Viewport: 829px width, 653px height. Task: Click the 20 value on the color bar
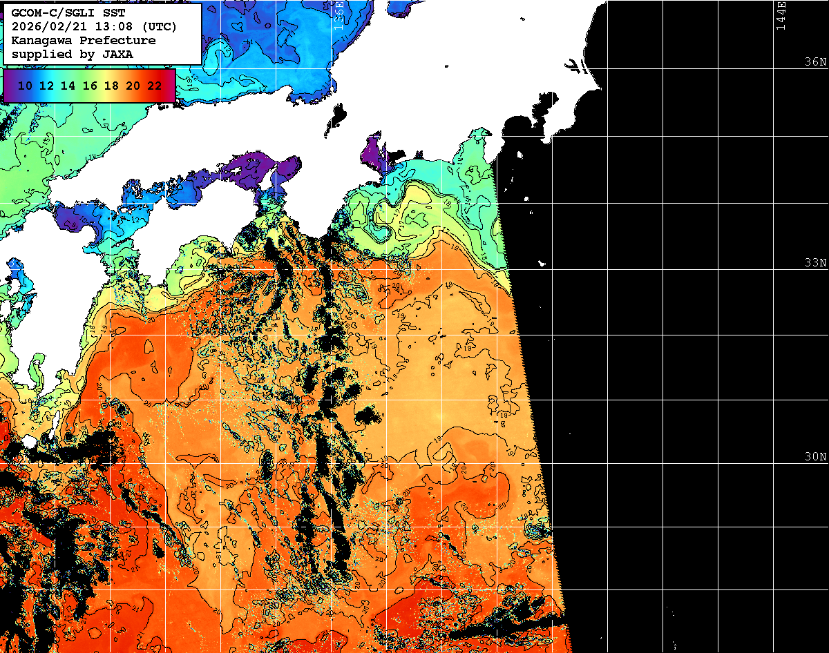coord(133,86)
